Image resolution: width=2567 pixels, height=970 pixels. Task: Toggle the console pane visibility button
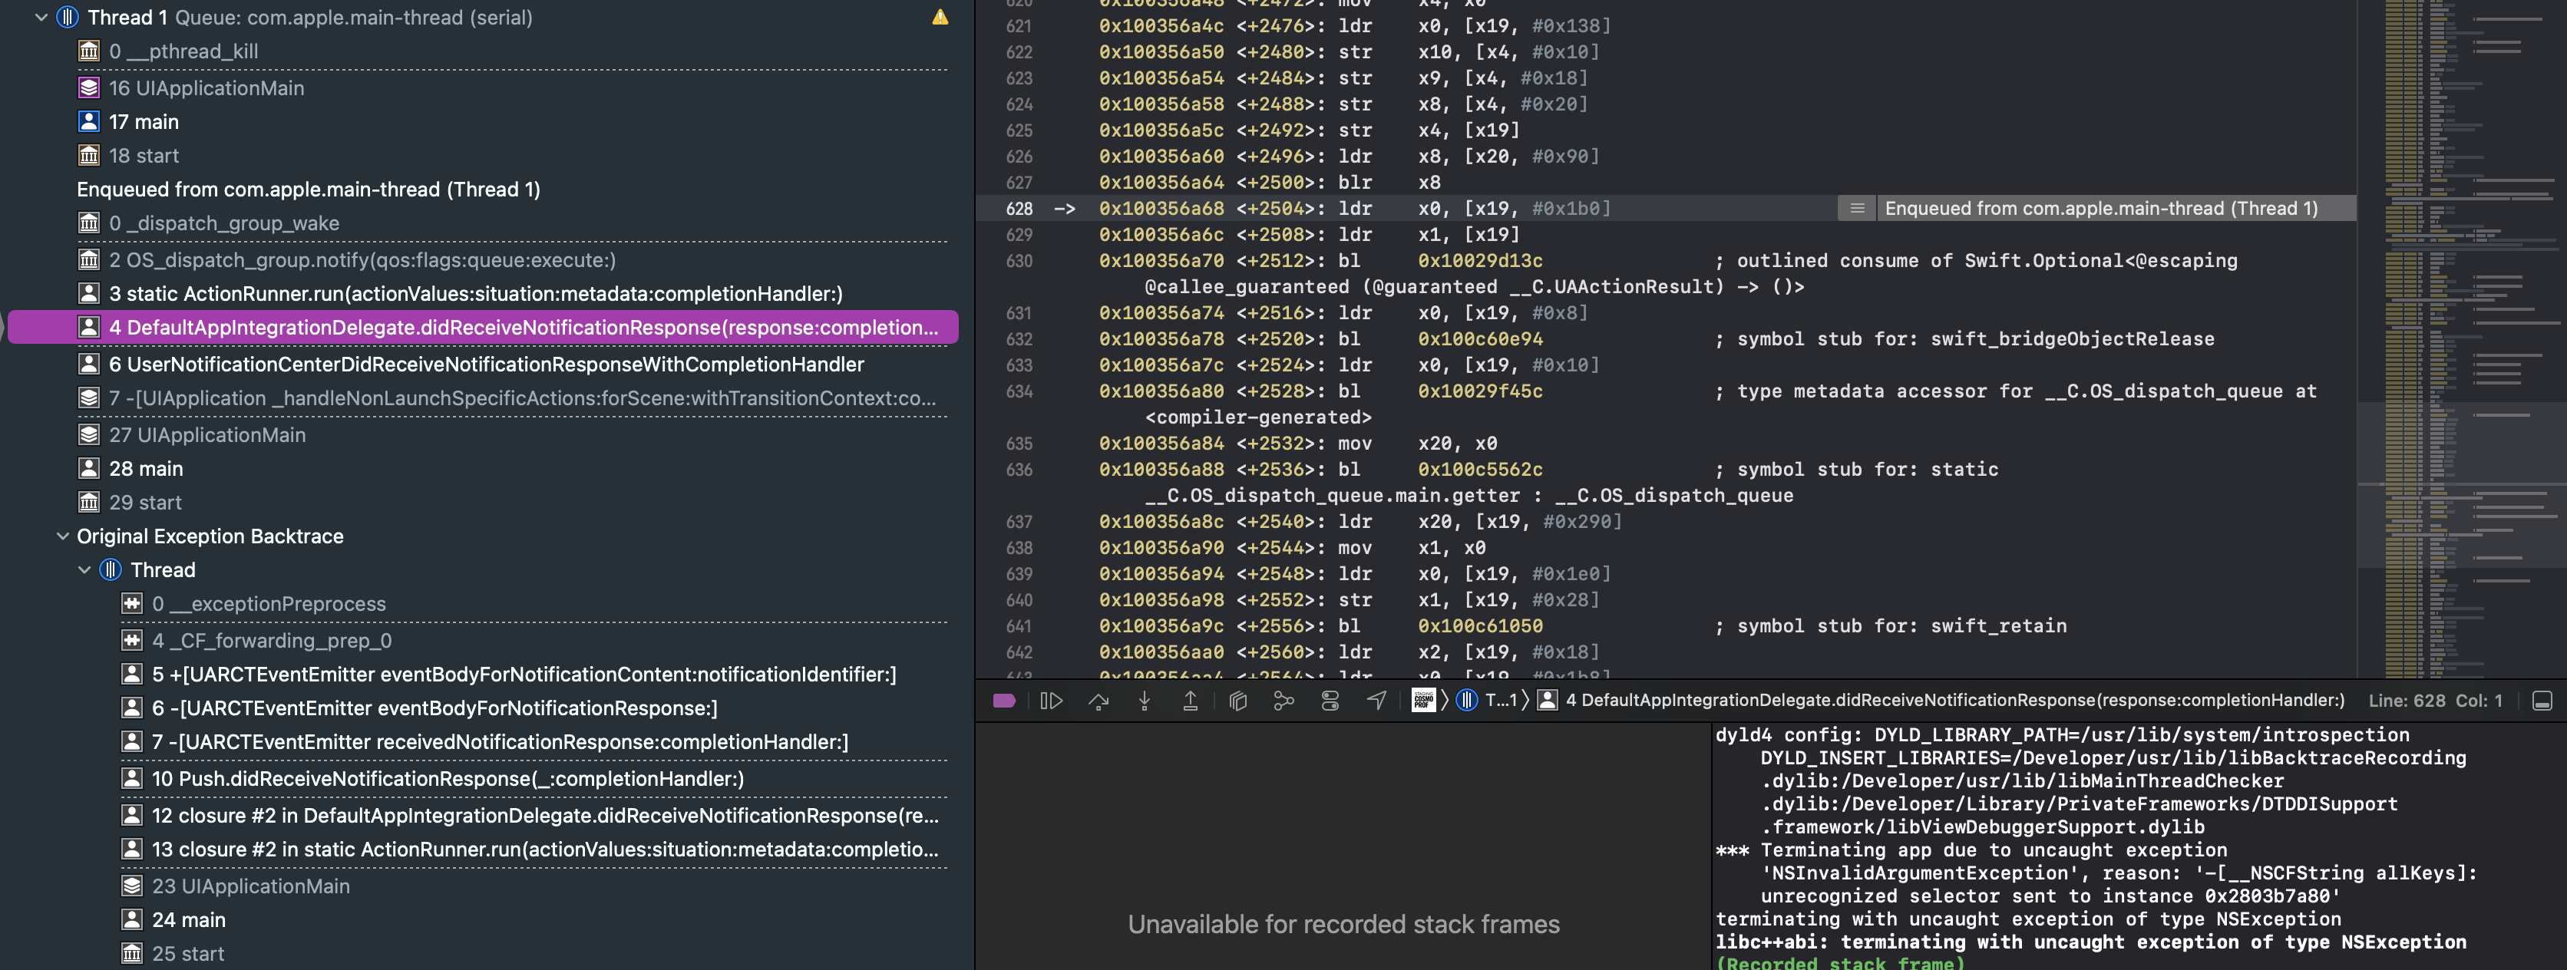coord(2542,701)
